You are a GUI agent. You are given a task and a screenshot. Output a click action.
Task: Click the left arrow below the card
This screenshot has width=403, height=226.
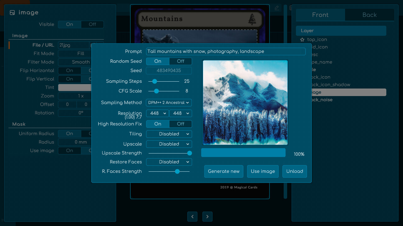tap(192, 217)
